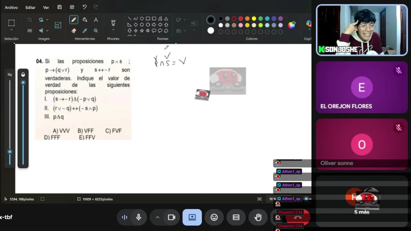Pick the straight line shape
Viewport: 411px width, 231px height.
click(x=129, y=19)
